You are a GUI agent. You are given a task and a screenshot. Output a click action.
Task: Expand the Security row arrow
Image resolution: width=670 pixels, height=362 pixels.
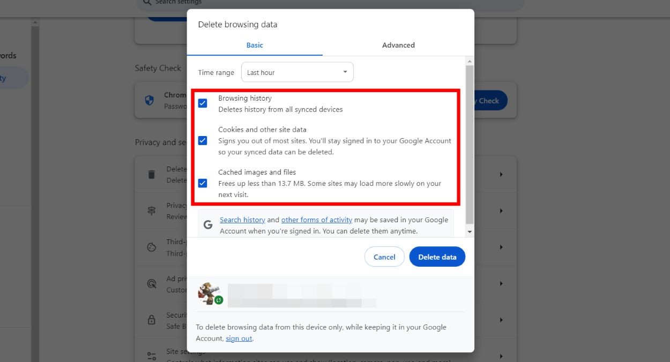(x=502, y=320)
